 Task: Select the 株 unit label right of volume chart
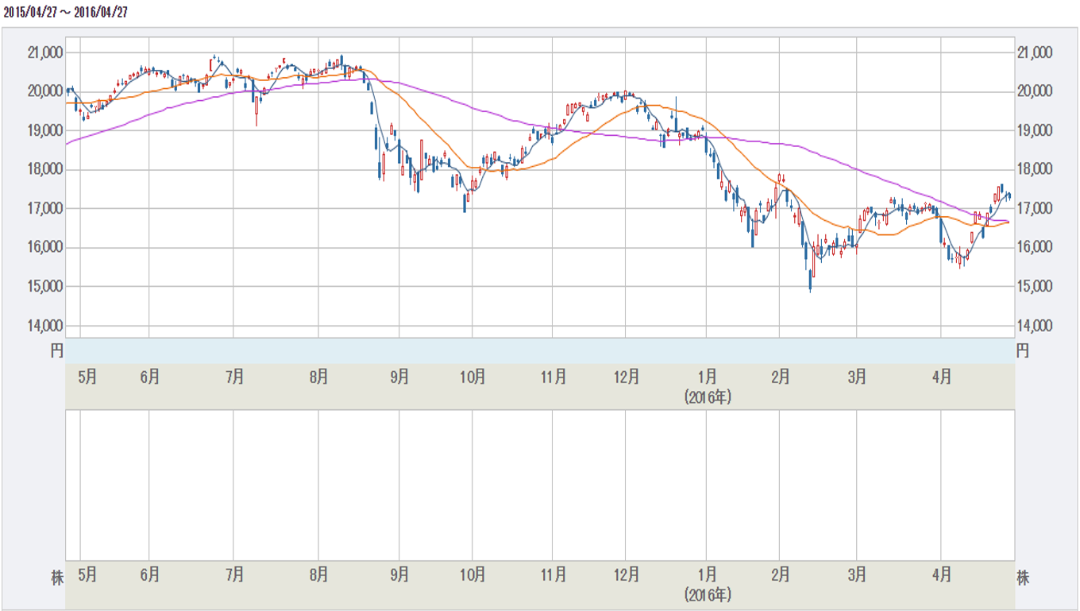coord(1023,578)
